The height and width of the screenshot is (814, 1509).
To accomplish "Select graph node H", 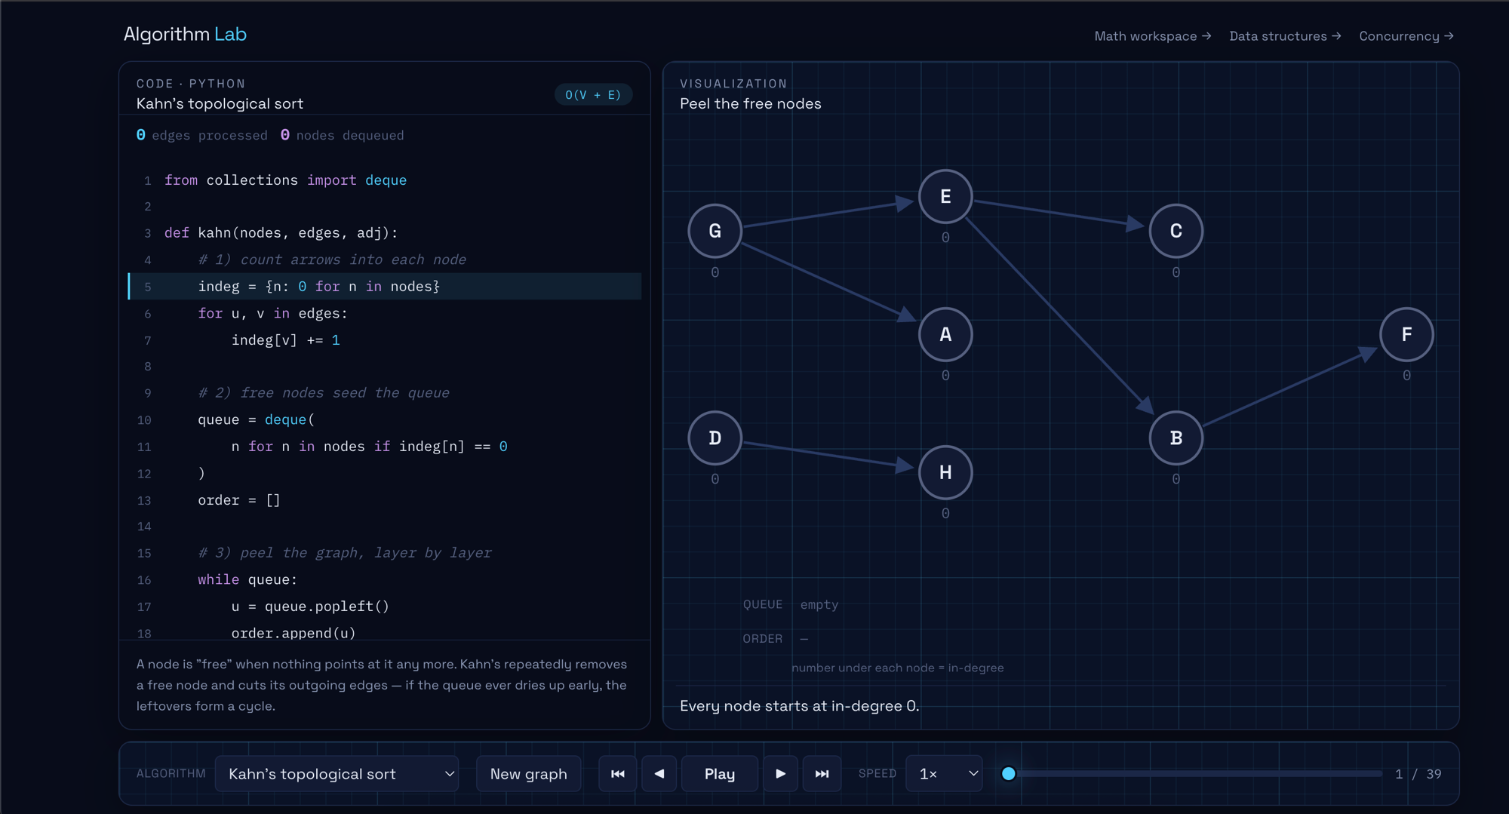I will pyautogui.click(x=945, y=472).
